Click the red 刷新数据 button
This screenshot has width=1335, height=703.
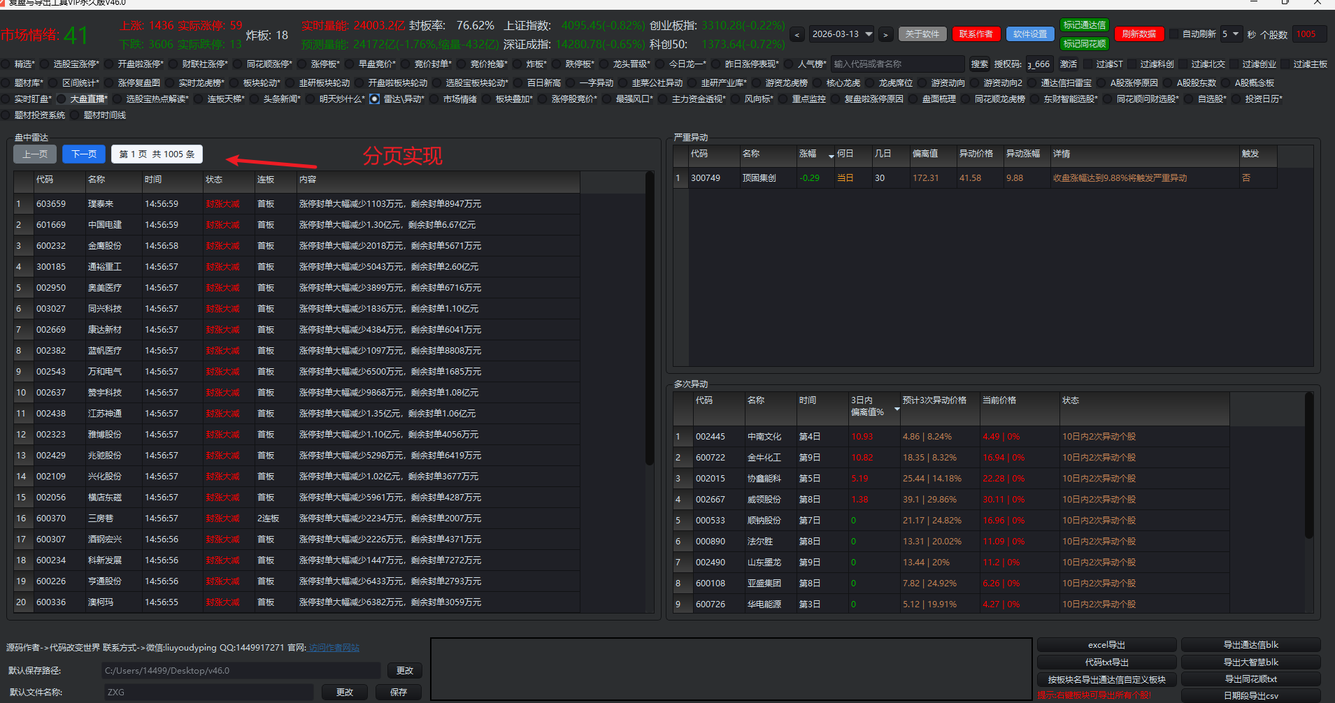pos(1138,34)
